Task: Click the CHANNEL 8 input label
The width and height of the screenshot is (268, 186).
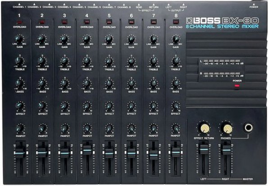Action: [124, 7]
